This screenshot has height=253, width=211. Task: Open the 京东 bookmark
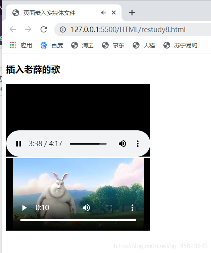tap(113, 45)
